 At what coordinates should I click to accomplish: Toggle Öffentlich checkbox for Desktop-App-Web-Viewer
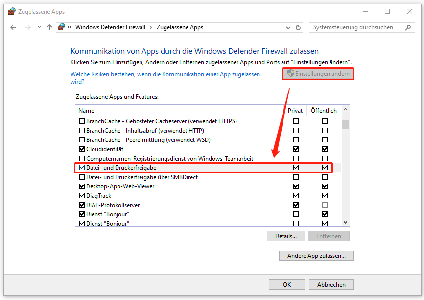click(x=325, y=186)
